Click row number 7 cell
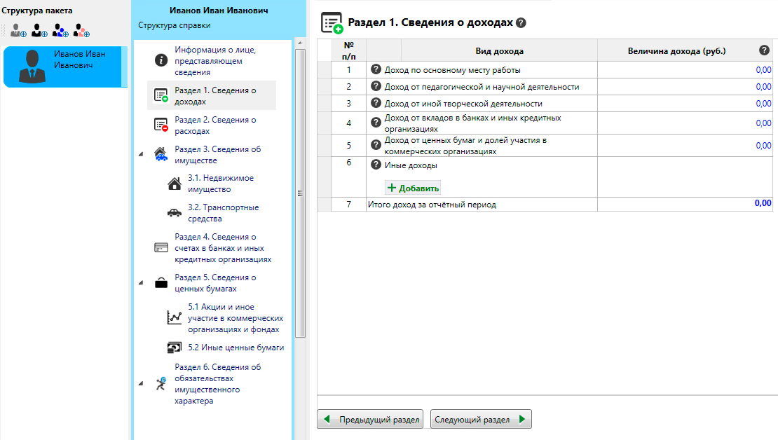778x440 pixels. pyautogui.click(x=348, y=205)
